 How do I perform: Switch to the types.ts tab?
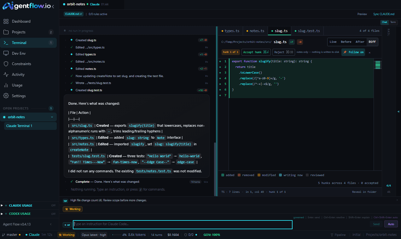point(230,31)
